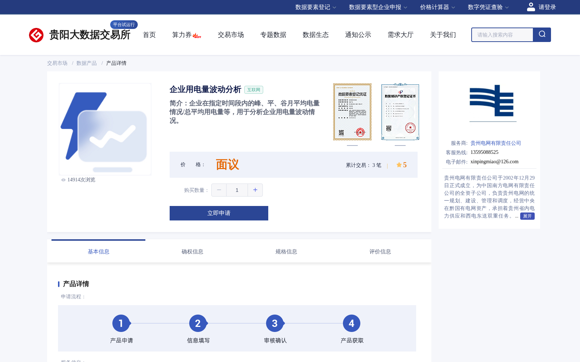
Task: Open the 数据知识产权登记证书 thumbnail
Action: [400, 112]
